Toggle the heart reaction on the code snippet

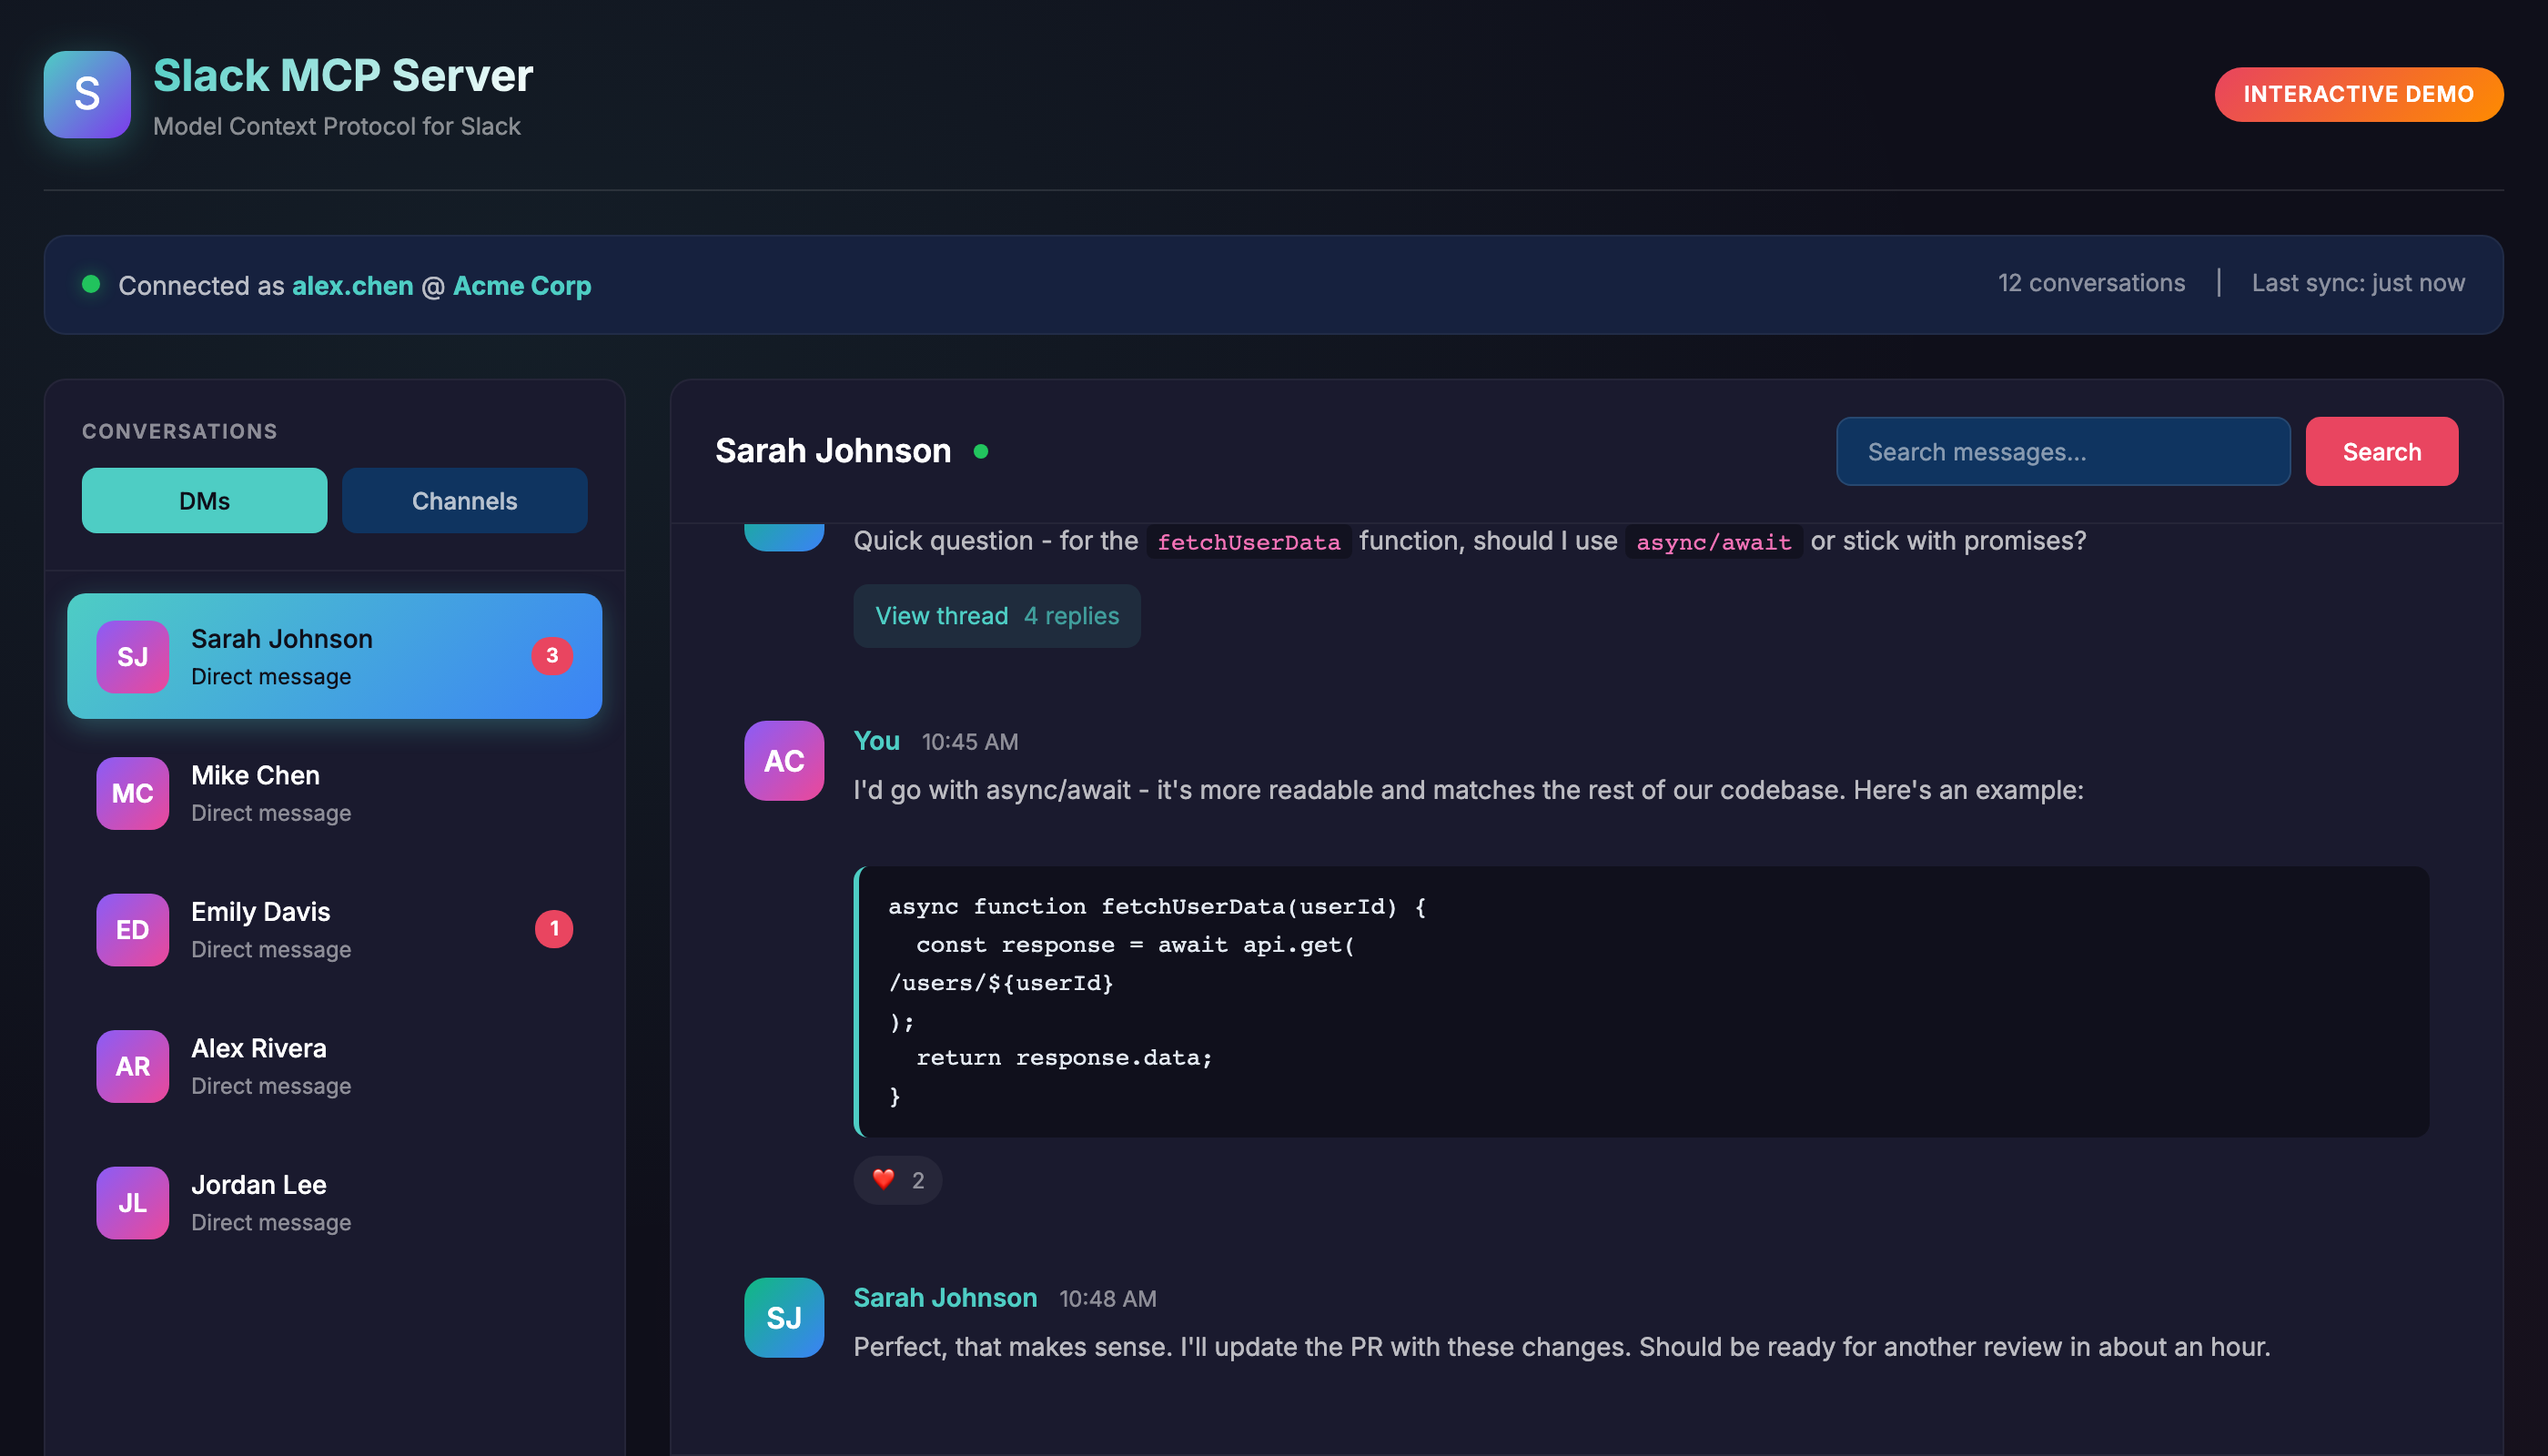coord(897,1180)
